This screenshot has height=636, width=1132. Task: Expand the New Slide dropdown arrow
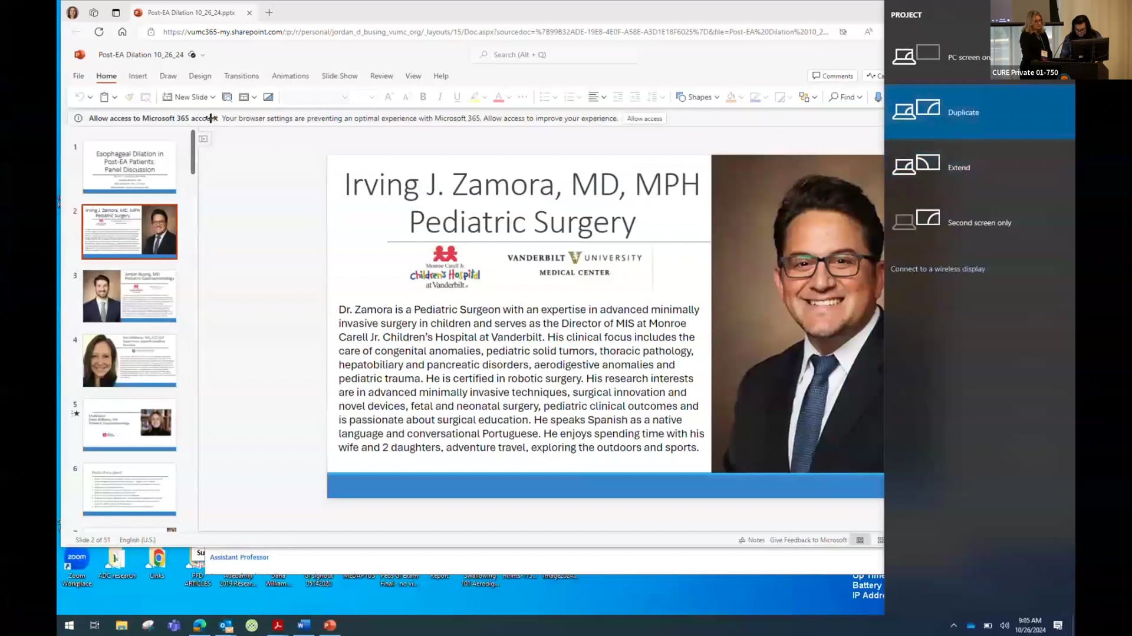(x=213, y=97)
